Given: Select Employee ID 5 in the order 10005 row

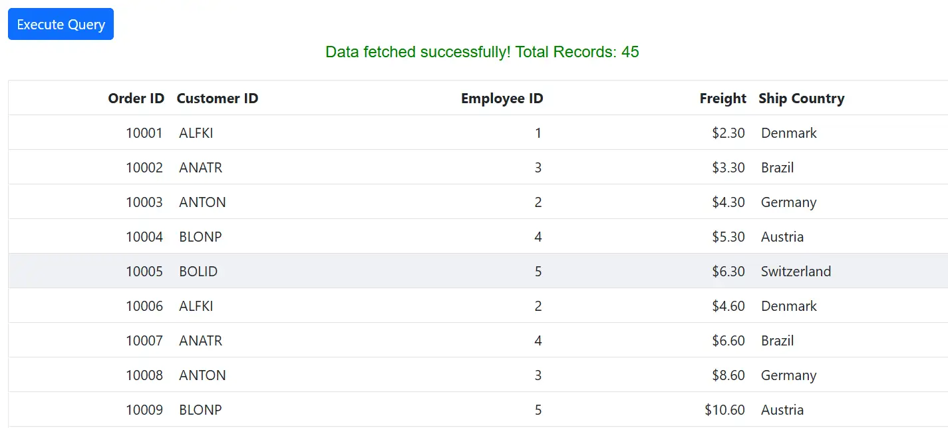Looking at the screenshot, I should click(x=538, y=272).
